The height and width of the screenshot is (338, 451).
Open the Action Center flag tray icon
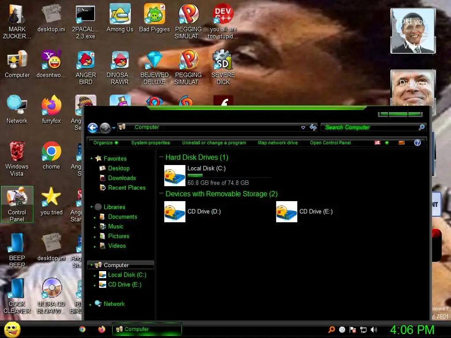point(353,330)
